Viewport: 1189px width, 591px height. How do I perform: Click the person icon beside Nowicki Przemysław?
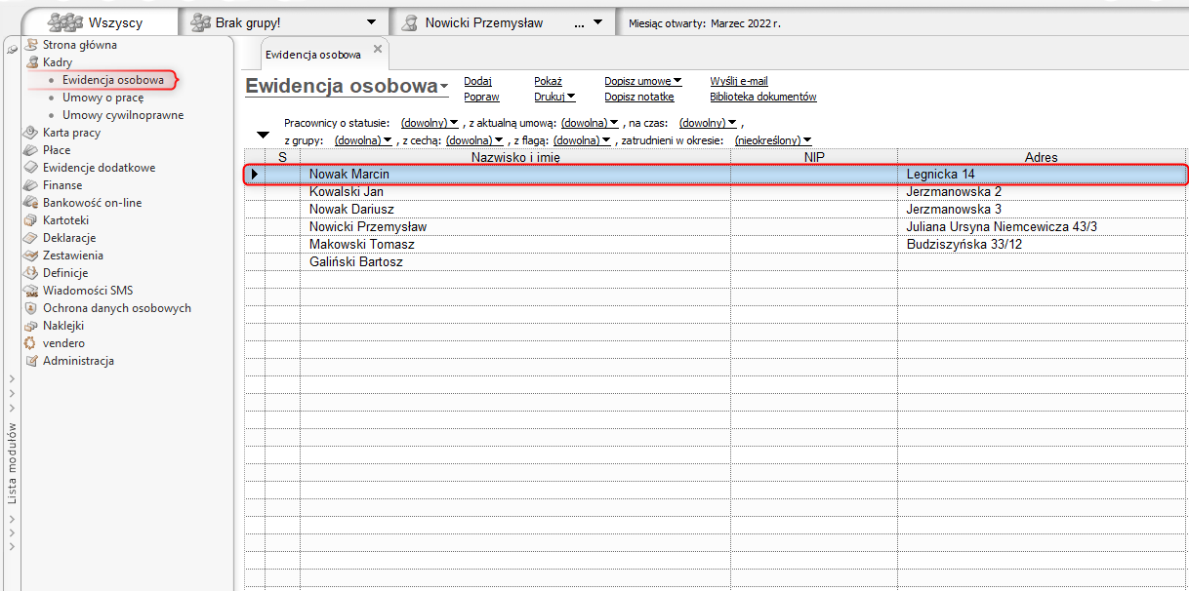[x=411, y=21]
